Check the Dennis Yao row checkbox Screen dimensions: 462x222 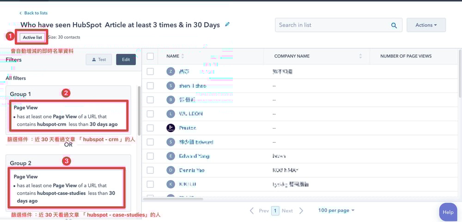150,170
